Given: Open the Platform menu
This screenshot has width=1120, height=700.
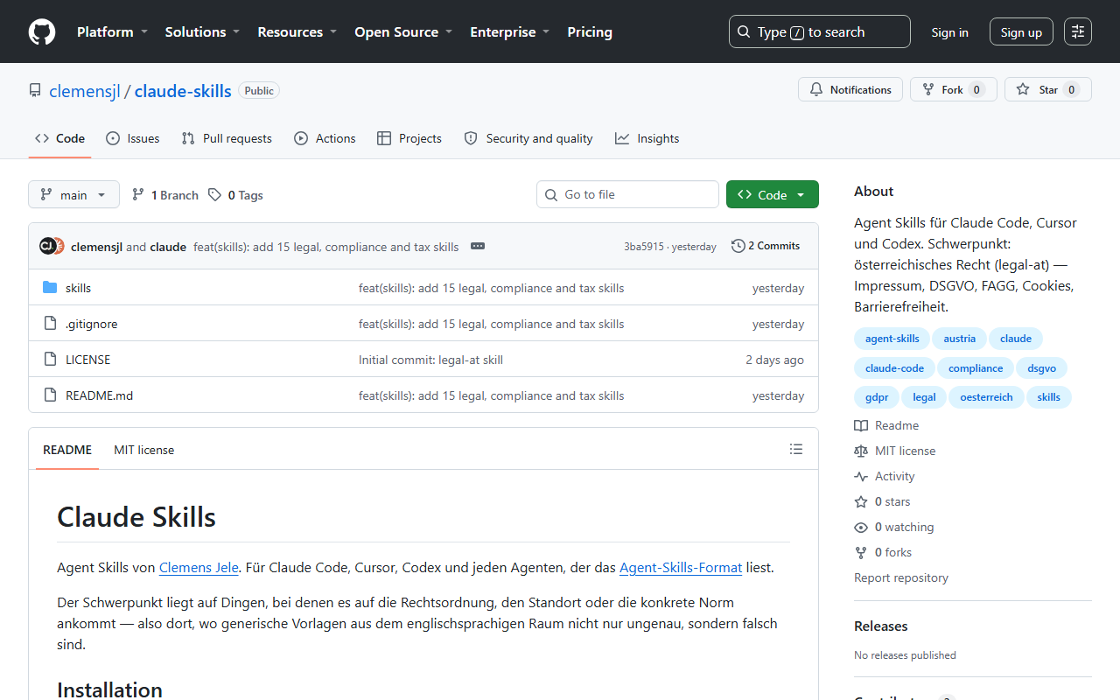Looking at the screenshot, I should click(112, 31).
